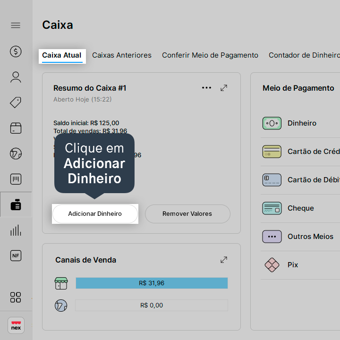Viewport: 340px width, 340px height.
Task: Expand the Canais de Venda card
Action: coord(224,260)
